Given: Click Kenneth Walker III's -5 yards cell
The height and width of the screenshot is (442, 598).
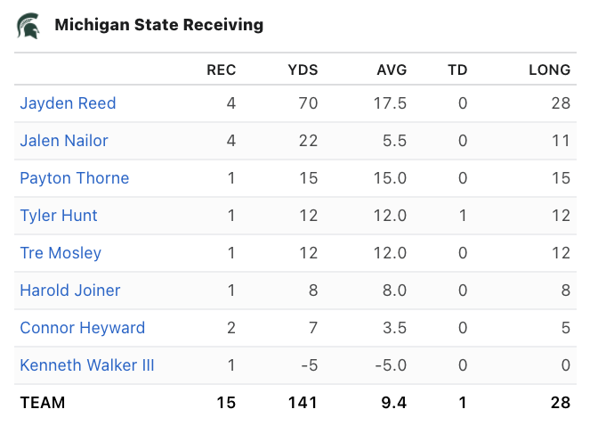Looking at the screenshot, I should coord(308,365).
